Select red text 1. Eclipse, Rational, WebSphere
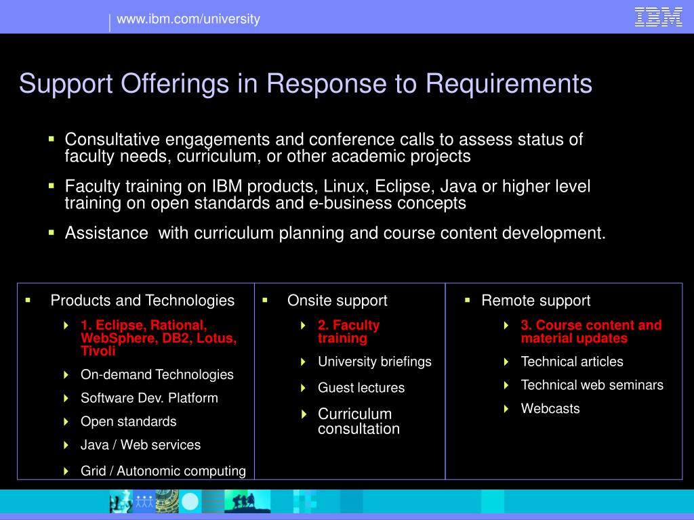The height and width of the screenshot is (520, 694). (159, 338)
